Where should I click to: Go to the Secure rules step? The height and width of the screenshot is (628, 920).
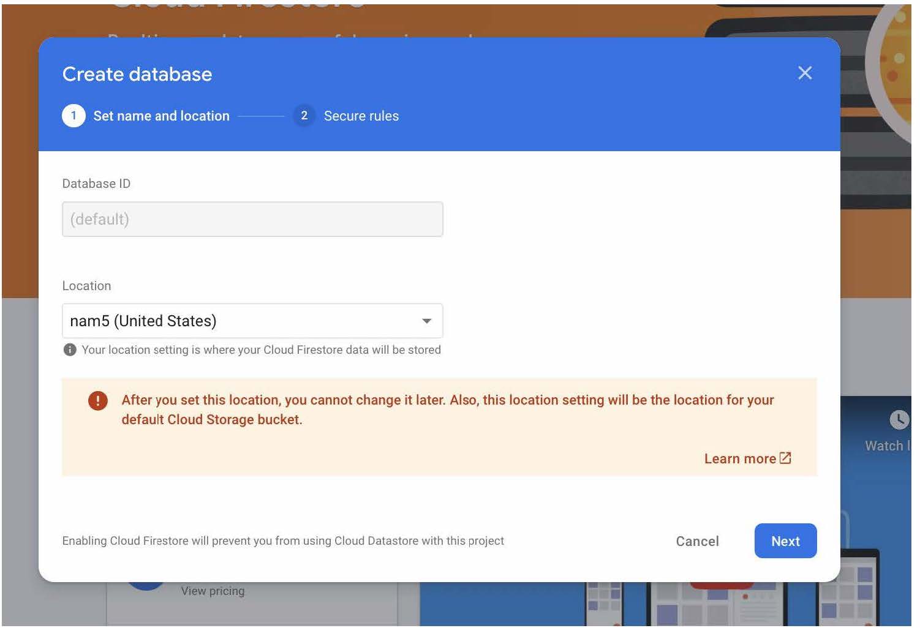(x=361, y=116)
